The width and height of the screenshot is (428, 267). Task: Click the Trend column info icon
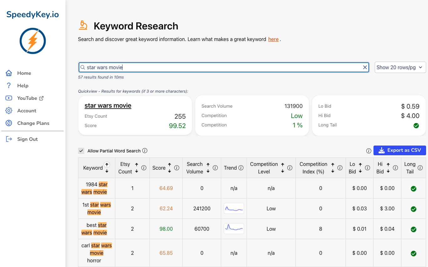[241, 168]
